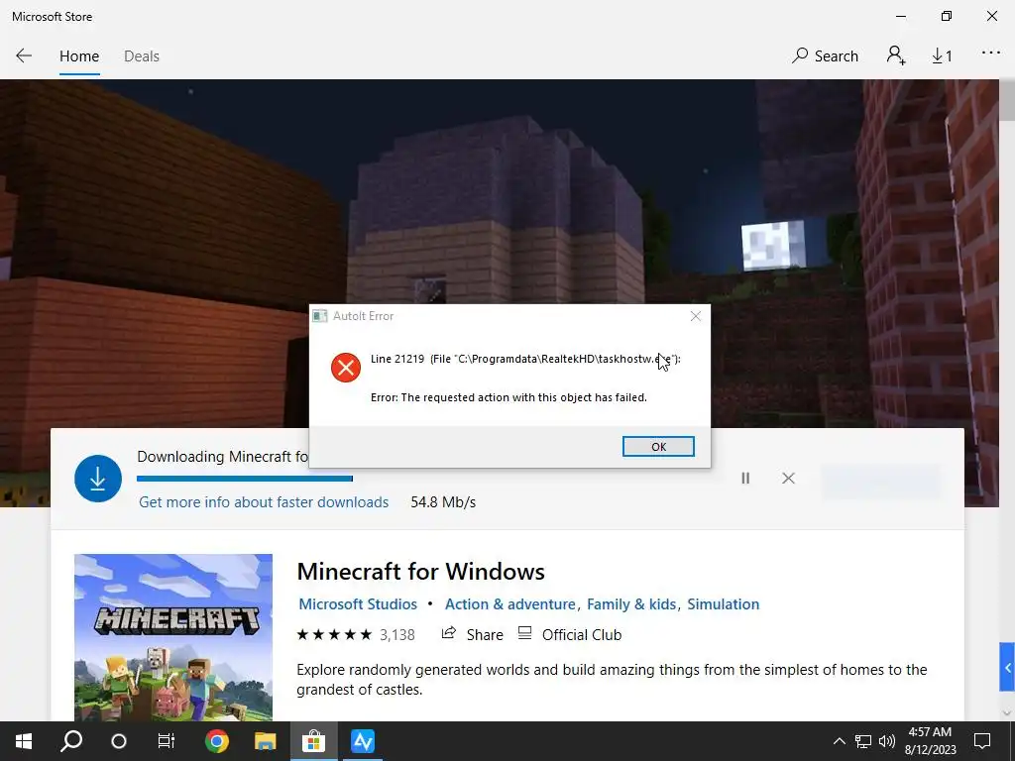Open Get more info about faster downloads

(x=264, y=502)
